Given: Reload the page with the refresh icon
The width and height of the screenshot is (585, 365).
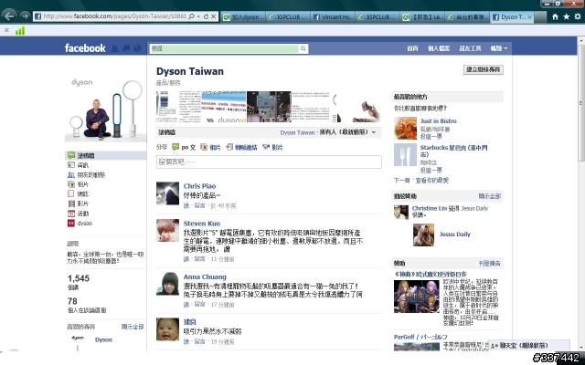Looking at the screenshot, I should coord(206,16).
